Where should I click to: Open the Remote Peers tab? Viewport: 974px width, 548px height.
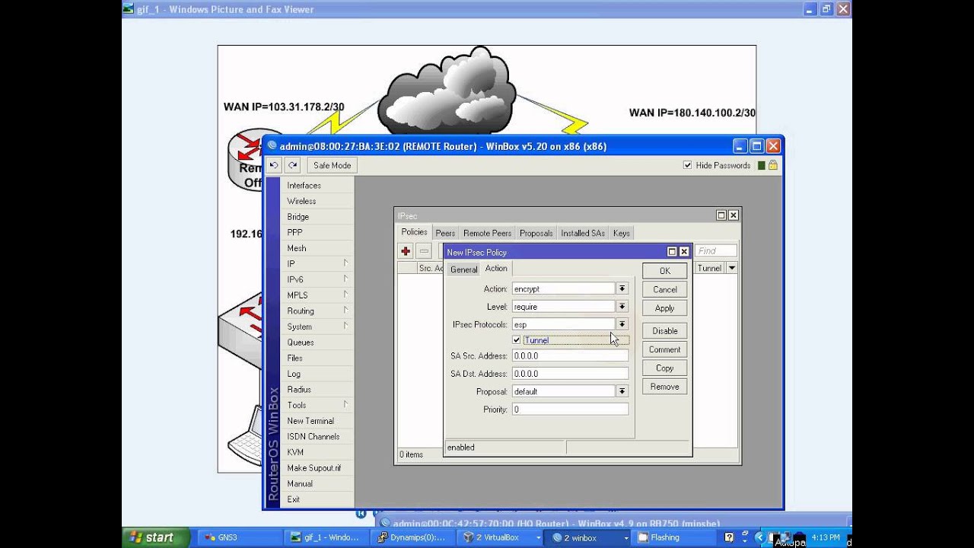487,233
